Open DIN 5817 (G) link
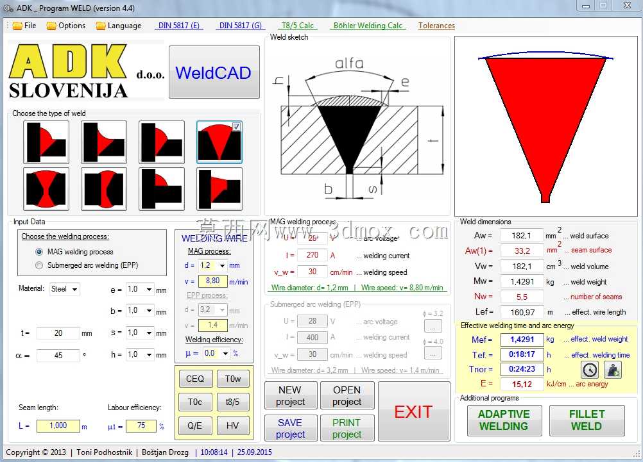 [240, 26]
